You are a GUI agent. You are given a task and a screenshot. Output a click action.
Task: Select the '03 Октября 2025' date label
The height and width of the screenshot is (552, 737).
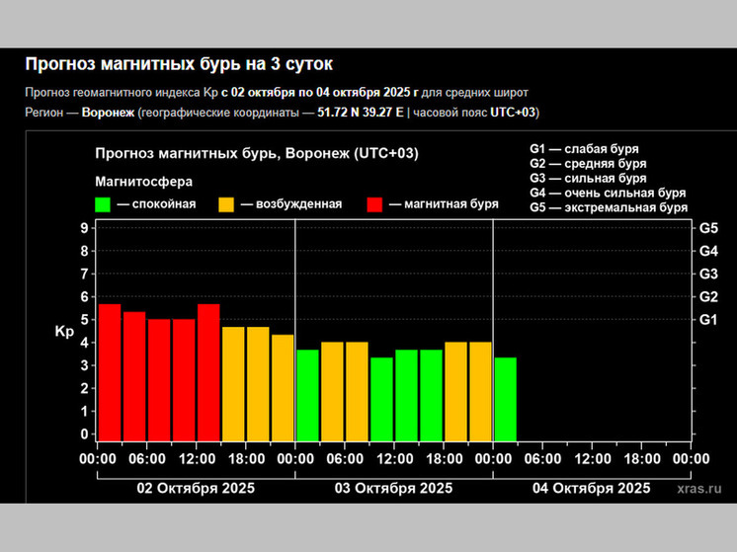[393, 489]
